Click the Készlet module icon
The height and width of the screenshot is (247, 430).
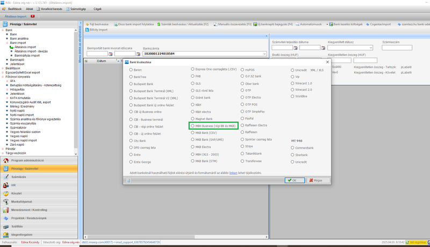(x=6, y=193)
